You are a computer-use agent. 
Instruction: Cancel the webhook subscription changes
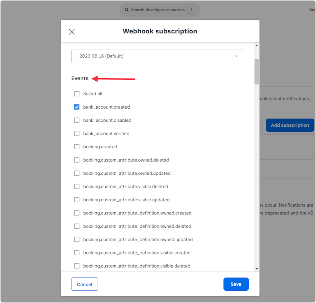click(85, 284)
